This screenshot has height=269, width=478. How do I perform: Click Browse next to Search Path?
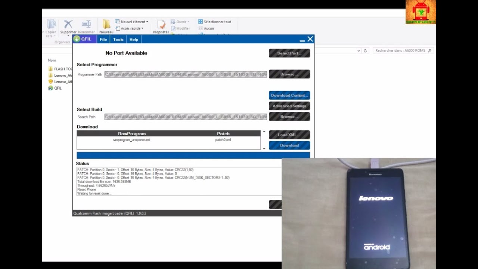tap(289, 117)
